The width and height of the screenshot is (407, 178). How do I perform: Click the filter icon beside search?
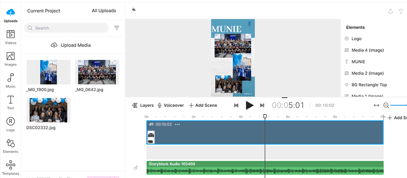pyautogui.click(x=117, y=28)
